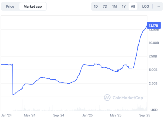Open the three-dot more options menu
The image size is (163, 122).
pyautogui.click(x=158, y=6)
